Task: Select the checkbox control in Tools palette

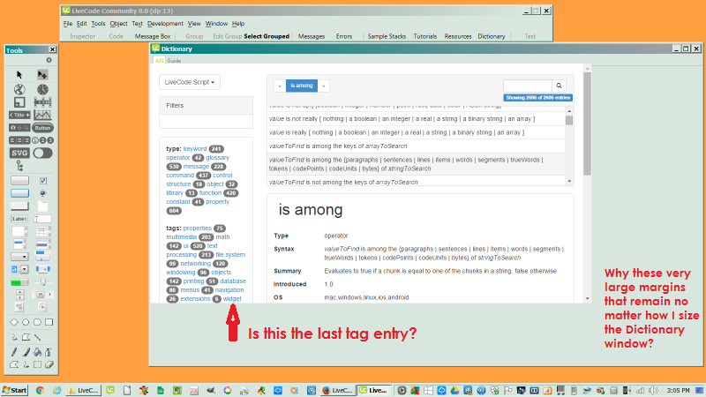Action: [42, 181]
